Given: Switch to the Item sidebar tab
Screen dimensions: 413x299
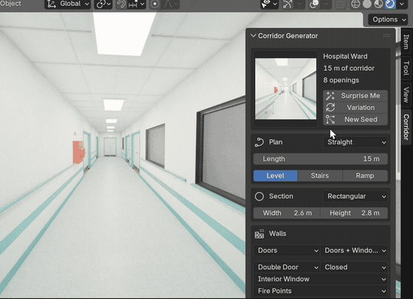Looking at the screenshot, I should click(x=406, y=41).
